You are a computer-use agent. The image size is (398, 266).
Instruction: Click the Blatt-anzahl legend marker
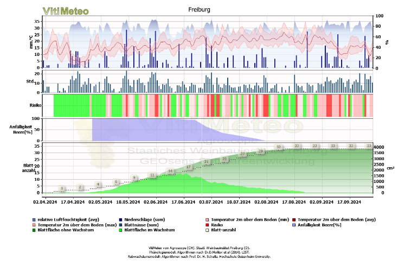207,230
